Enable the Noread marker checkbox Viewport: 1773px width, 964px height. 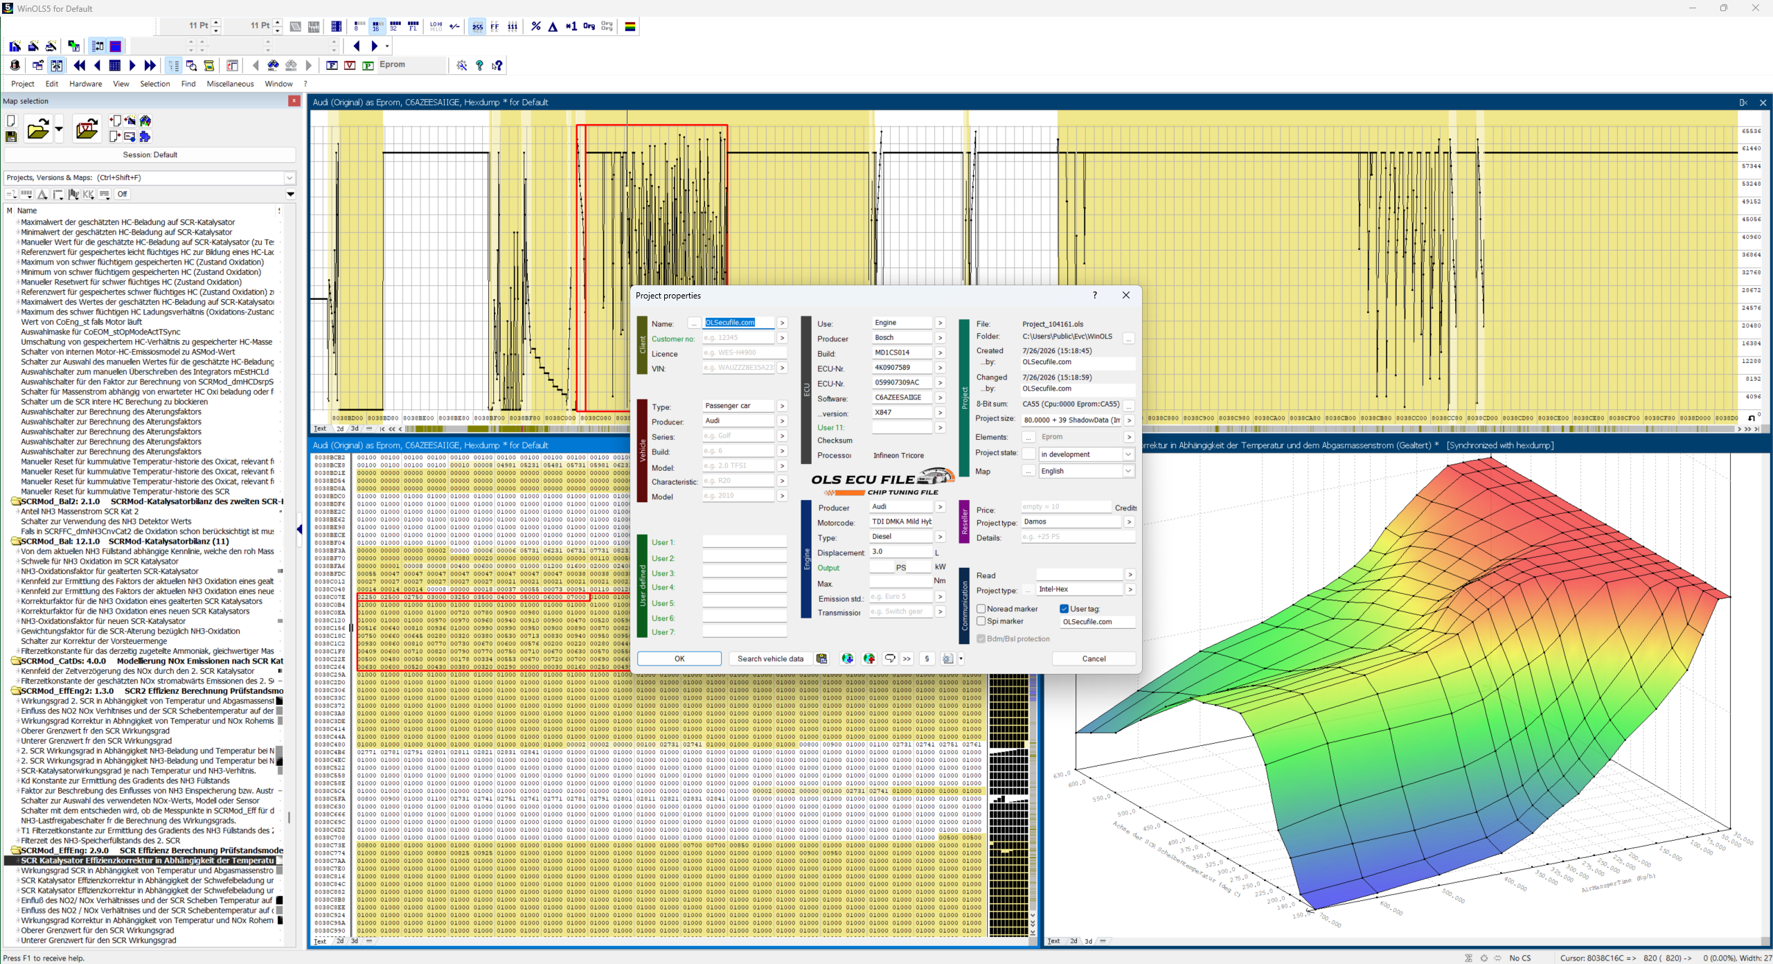[981, 609]
